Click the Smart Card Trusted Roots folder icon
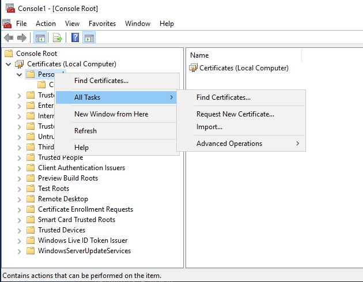This screenshot has width=363, height=282. [31, 220]
